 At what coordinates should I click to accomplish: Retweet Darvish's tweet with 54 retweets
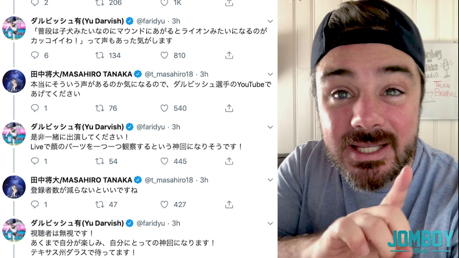pyautogui.click(x=100, y=161)
